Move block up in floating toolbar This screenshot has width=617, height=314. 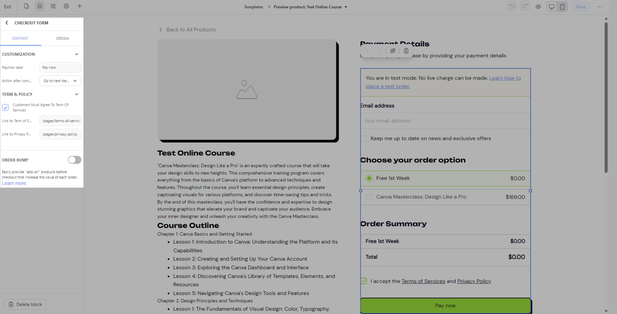pos(368,51)
